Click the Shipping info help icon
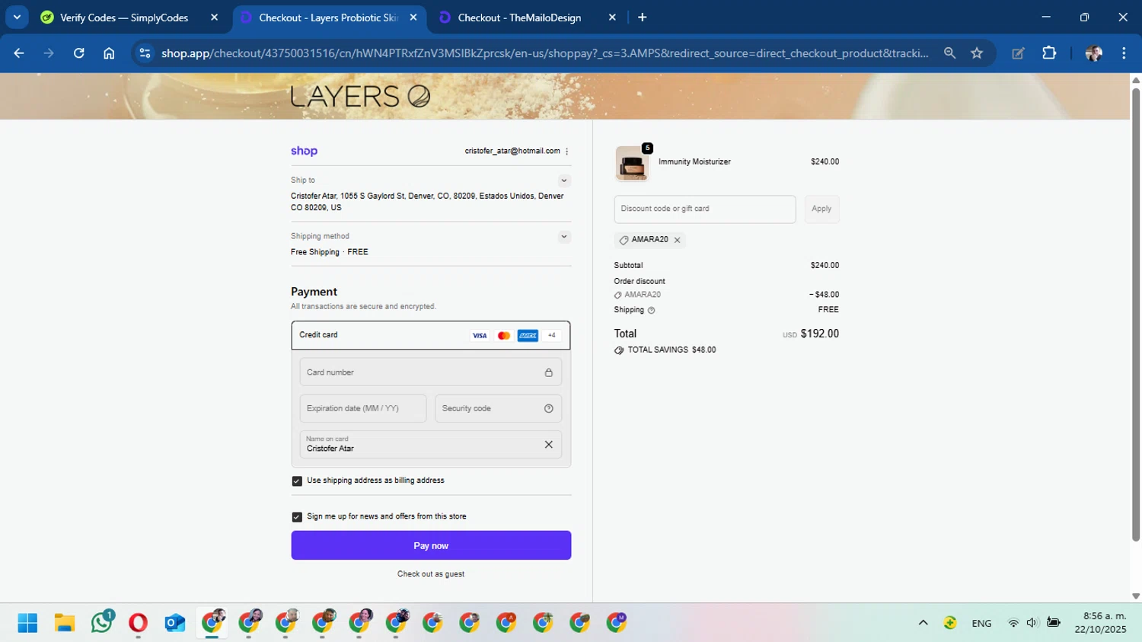 coord(651,311)
